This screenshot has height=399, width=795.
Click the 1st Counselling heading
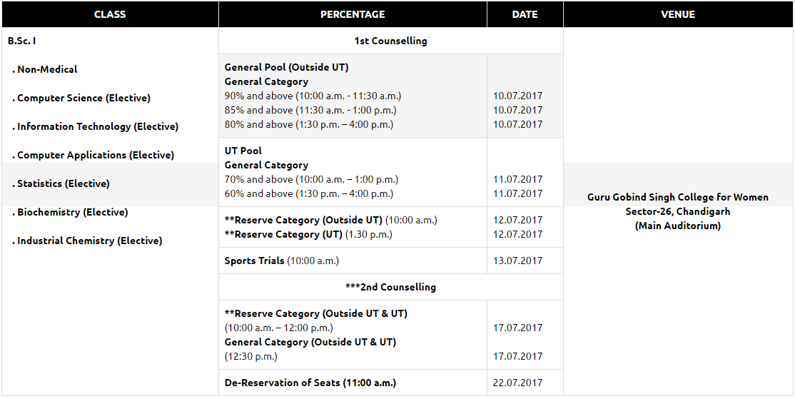click(x=390, y=41)
